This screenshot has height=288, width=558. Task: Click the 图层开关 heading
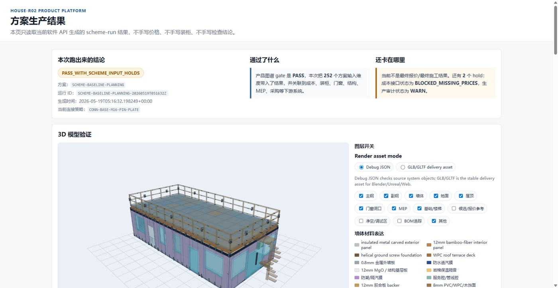coord(364,146)
